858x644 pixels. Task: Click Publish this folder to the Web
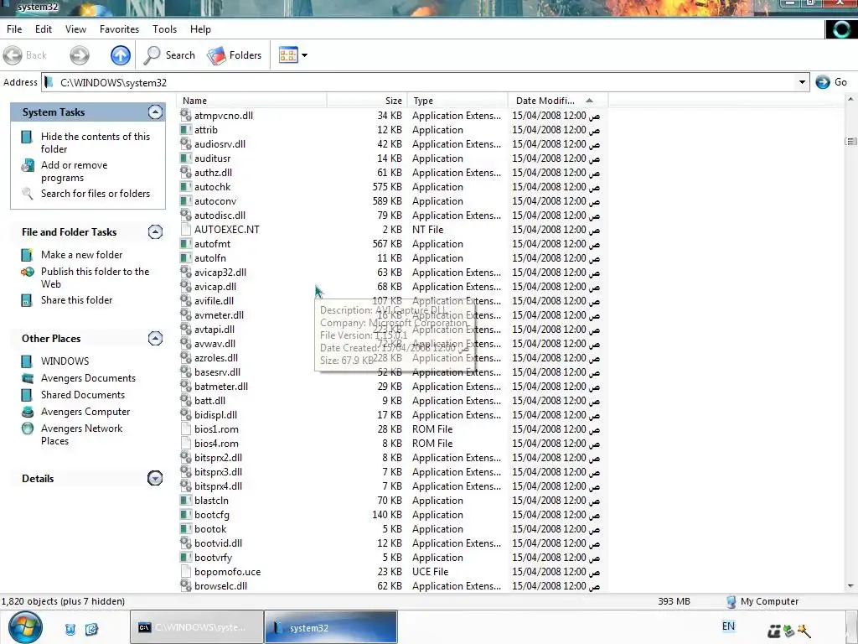pyautogui.click(x=95, y=278)
